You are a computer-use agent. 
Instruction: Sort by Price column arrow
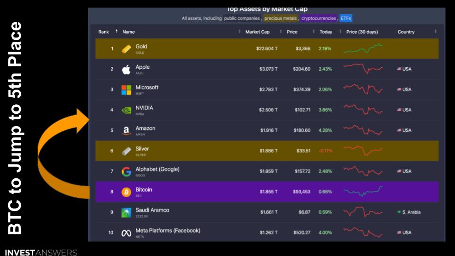[313, 31]
